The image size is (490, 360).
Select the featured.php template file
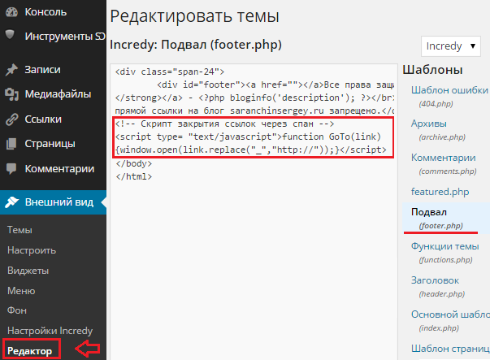(x=440, y=191)
